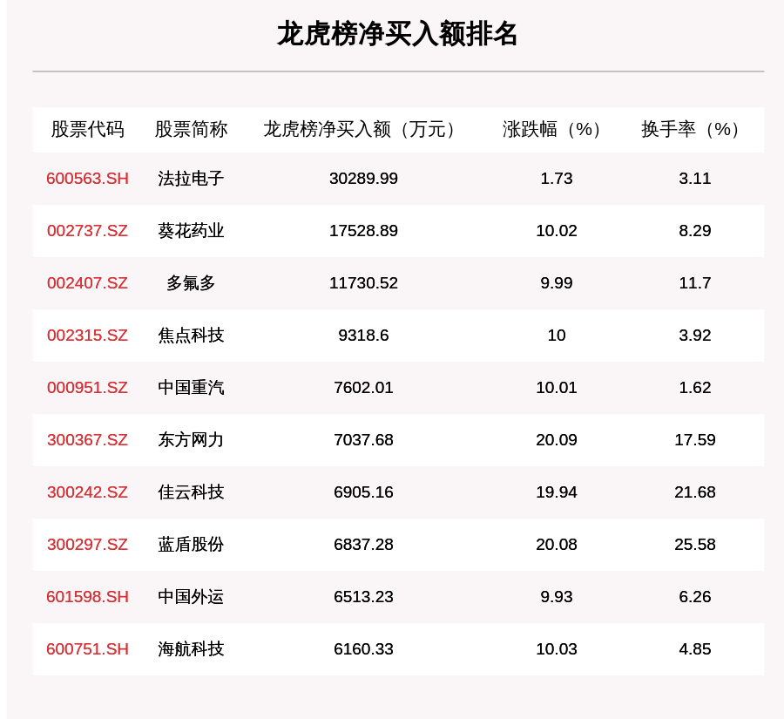Open stock code 002737.SZ link
Viewport: 784px width, 719px height.
[x=87, y=231]
